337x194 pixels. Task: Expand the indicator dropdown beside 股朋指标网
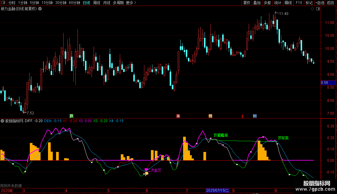point(2,121)
